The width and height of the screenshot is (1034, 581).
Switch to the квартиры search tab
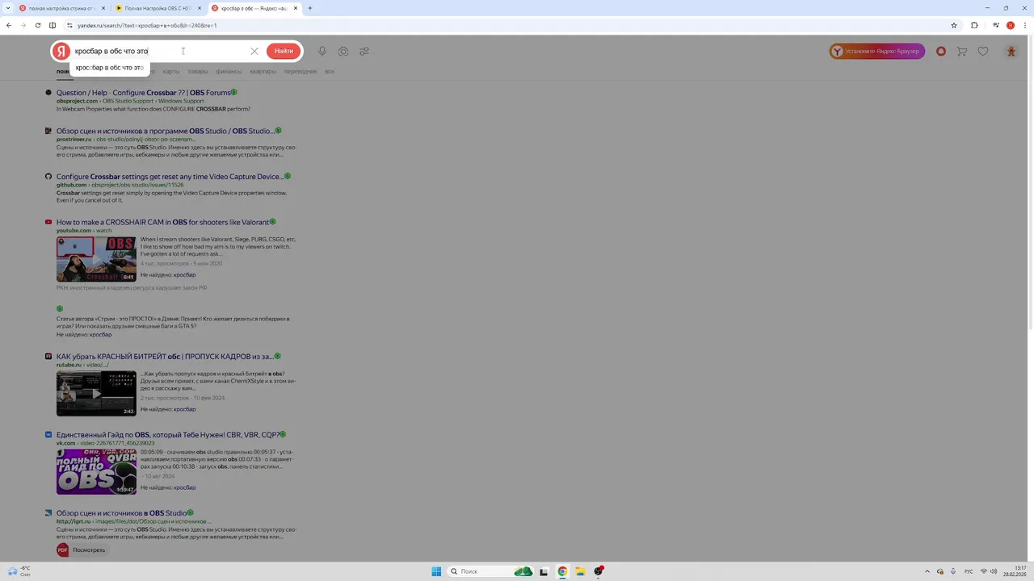pos(263,71)
